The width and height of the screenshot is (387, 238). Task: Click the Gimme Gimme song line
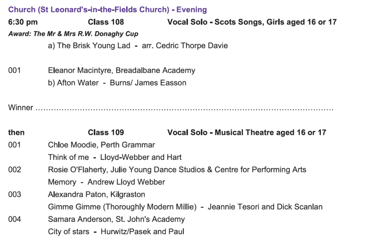click(x=185, y=207)
